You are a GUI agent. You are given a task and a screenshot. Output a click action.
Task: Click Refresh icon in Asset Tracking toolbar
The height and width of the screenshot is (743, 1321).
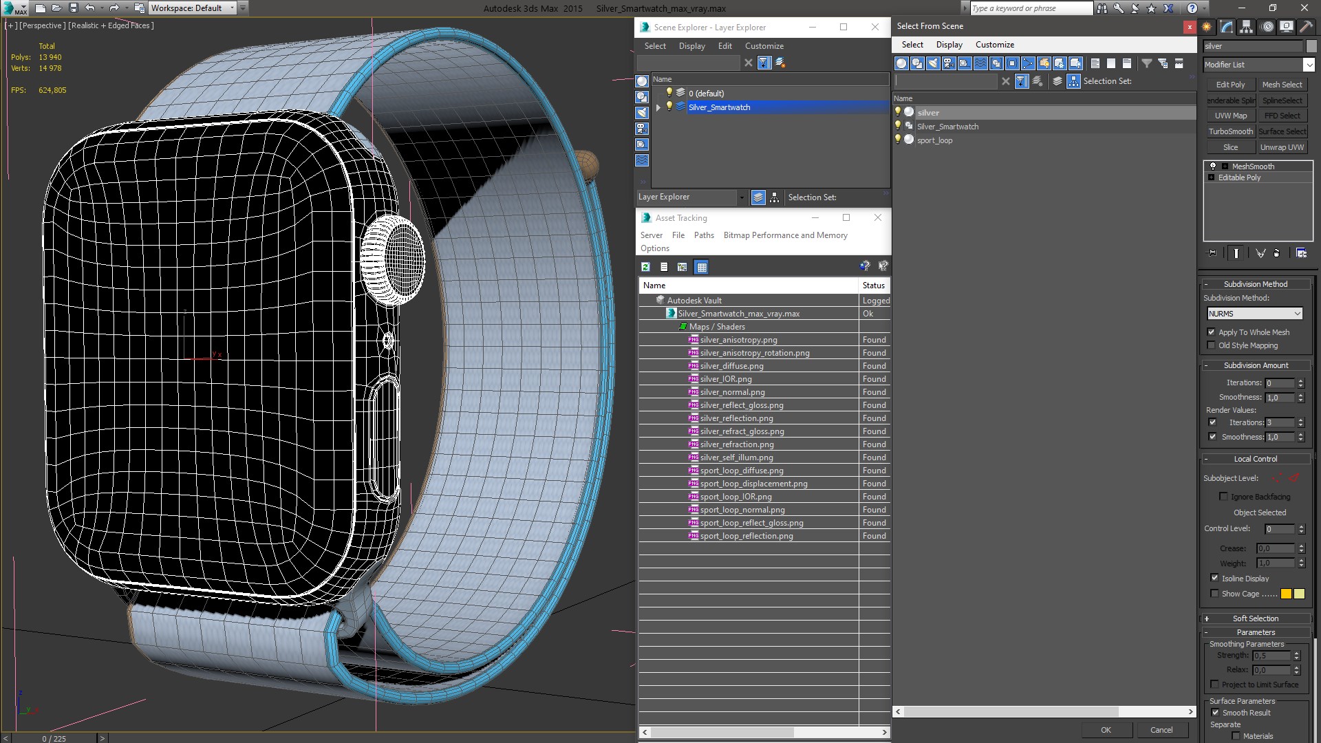[x=645, y=267]
